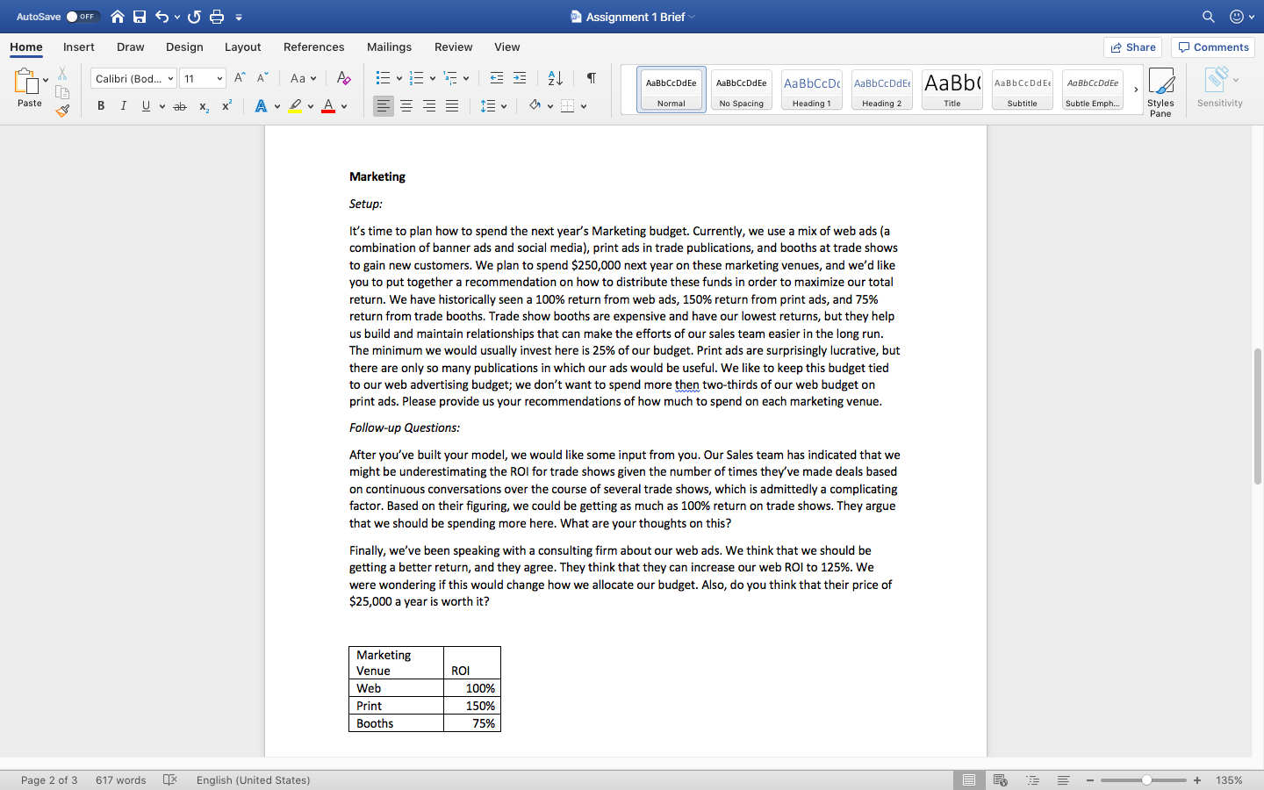1264x790 pixels.
Task: Click the Search icon in the title bar
Action: (x=1209, y=16)
